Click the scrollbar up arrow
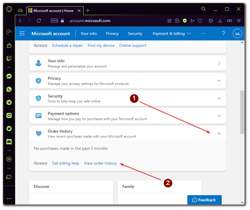This screenshot has height=210, width=250. [242, 42]
